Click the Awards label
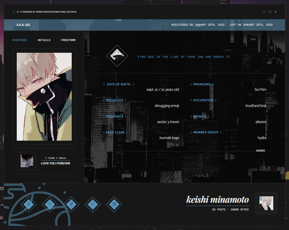This screenshot has width=289, height=230. [x=260, y=151]
